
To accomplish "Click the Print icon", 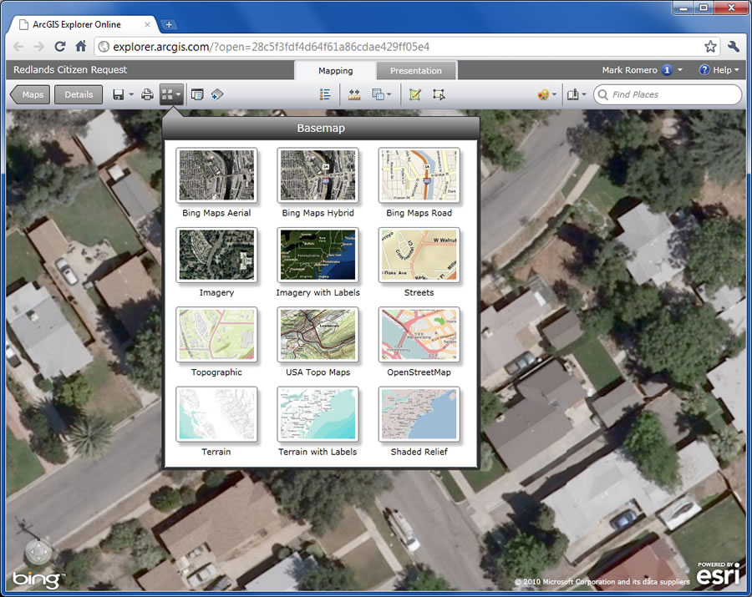I will point(147,94).
